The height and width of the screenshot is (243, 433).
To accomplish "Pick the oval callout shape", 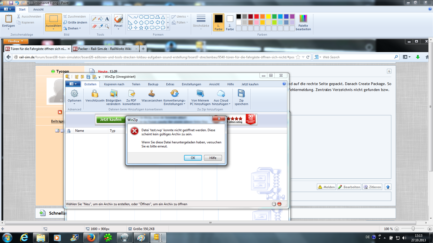I will click(157, 28).
